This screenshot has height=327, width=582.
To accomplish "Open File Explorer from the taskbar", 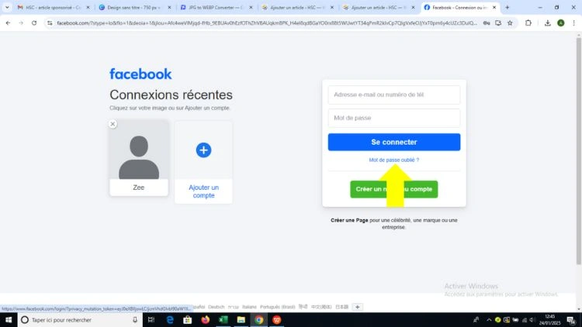I will [241, 319].
